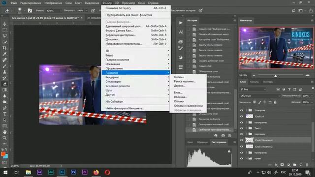The width and height of the screenshot is (315, 177).
Task: Open the search icon in options bar
Action: pos(293,11)
